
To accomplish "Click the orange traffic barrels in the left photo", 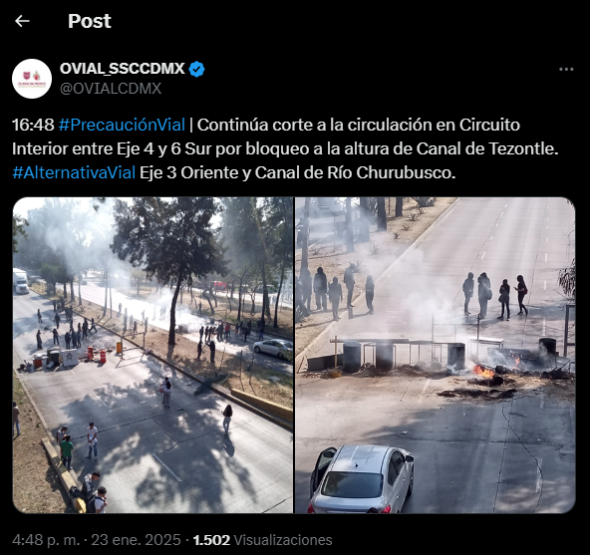I will click(x=97, y=355).
